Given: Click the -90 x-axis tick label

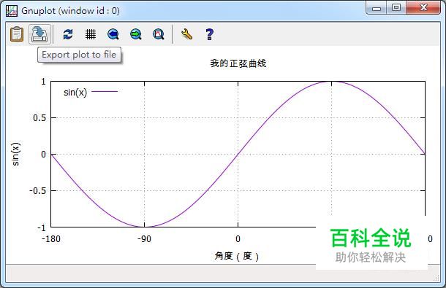Looking at the screenshot, I should [x=144, y=239].
